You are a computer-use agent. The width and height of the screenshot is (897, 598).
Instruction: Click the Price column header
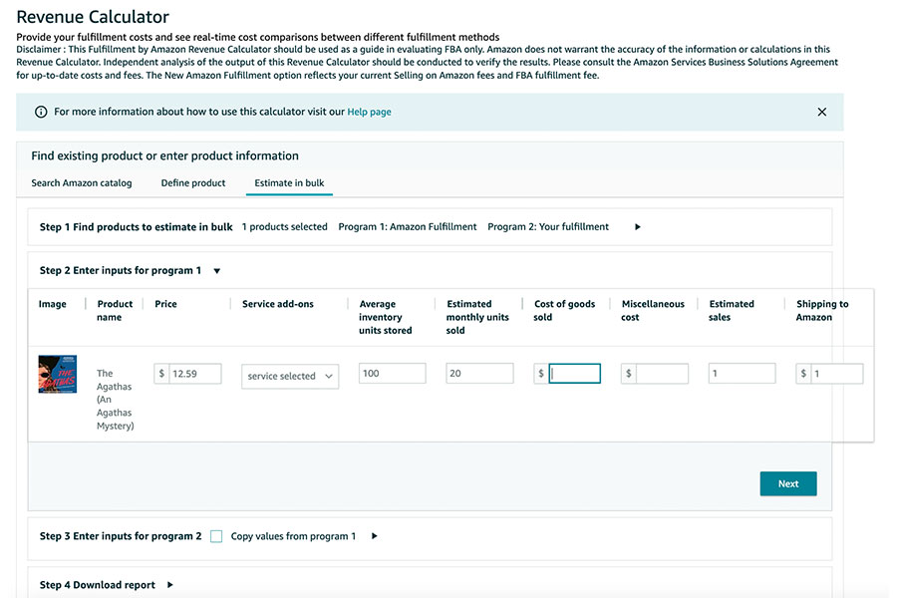click(165, 304)
